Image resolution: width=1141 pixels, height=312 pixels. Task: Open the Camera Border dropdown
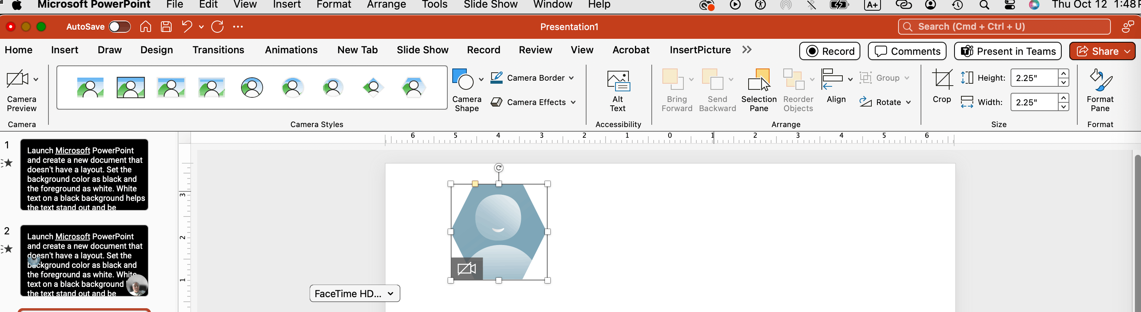(x=532, y=78)
